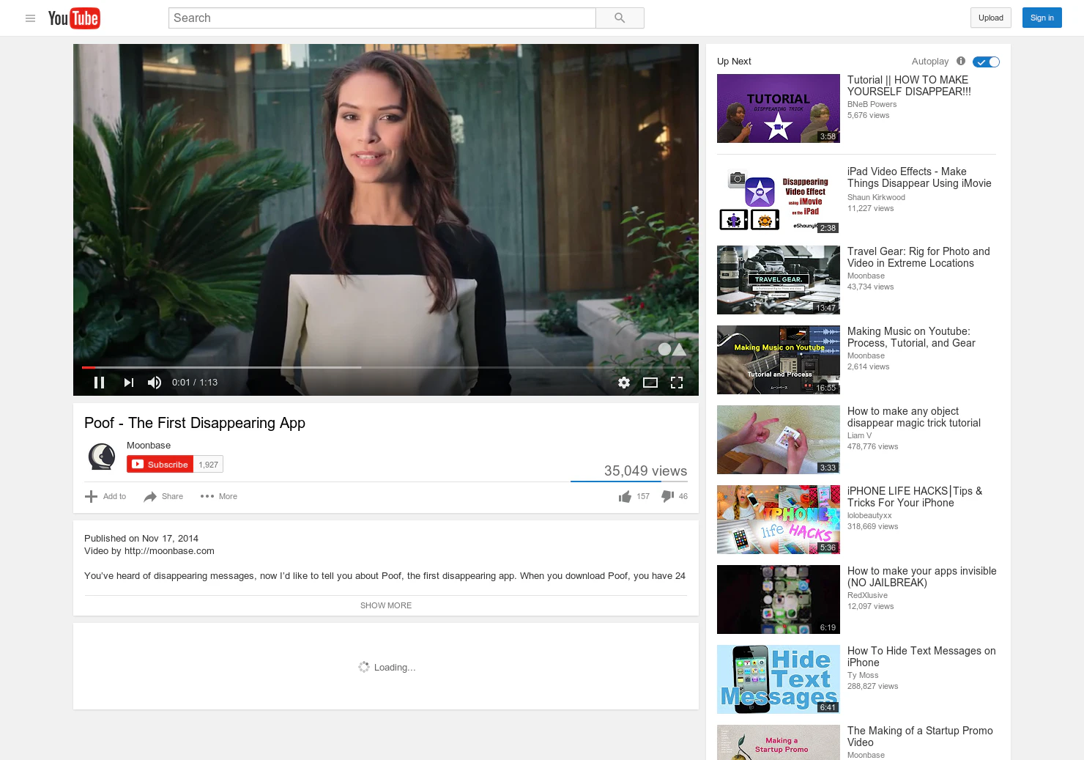The height and width of the screenshot is (760, 1084).
Task: Pause the video
Action: point(100,383)
